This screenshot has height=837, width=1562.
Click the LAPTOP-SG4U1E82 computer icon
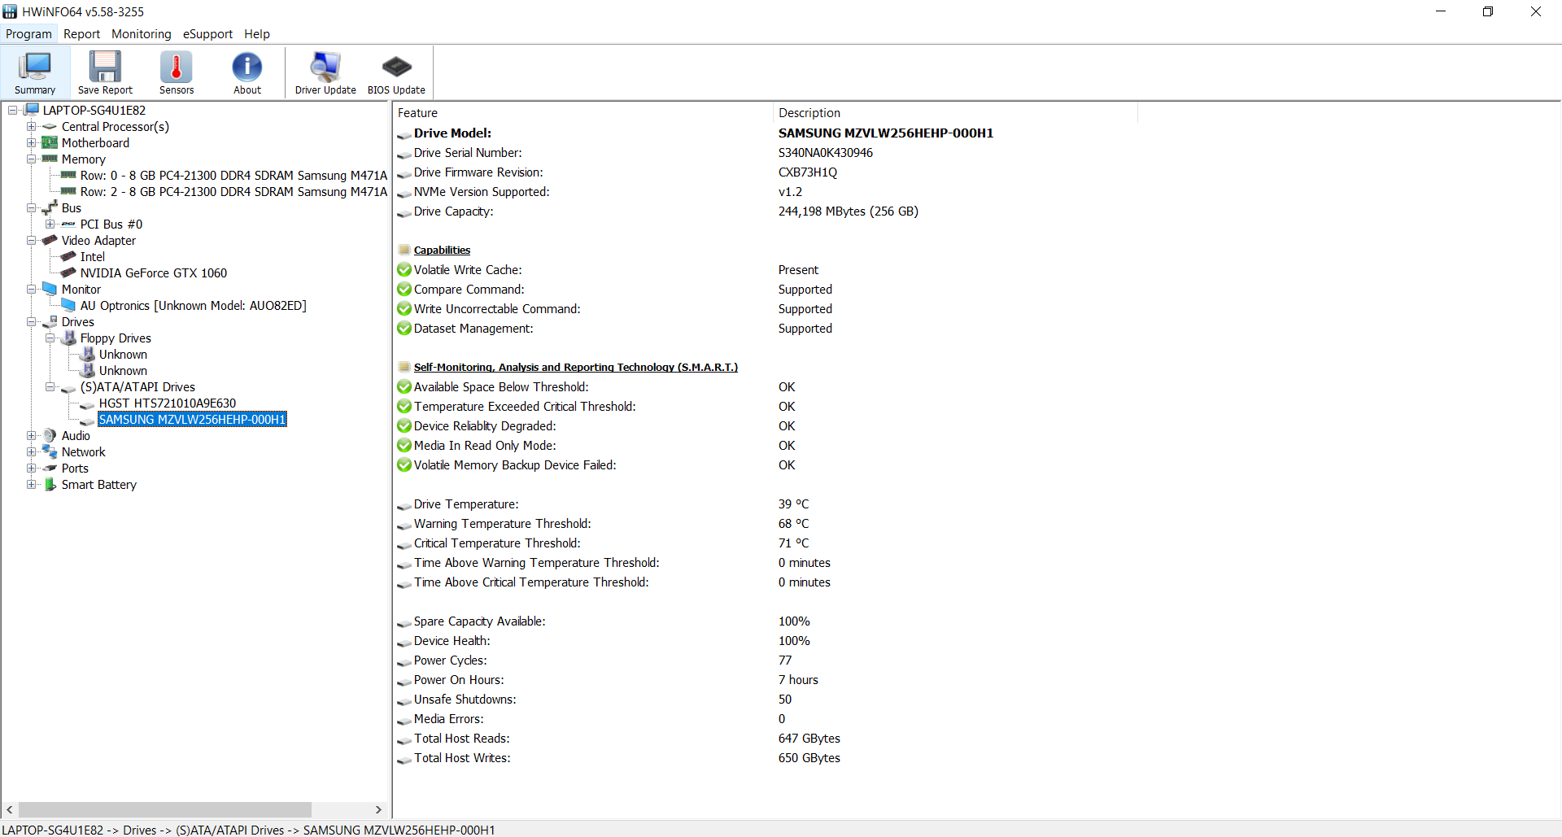pos(32,110)
